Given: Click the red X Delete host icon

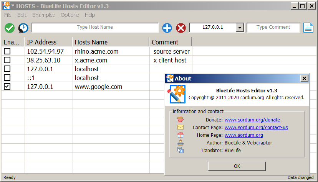Looking at the screenshot, I should 181,28.
